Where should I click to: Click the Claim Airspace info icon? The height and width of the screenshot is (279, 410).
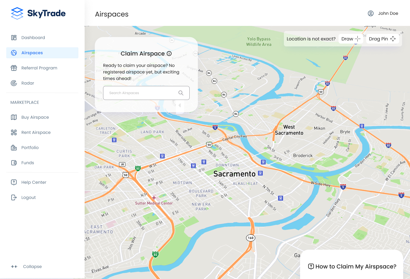tap(169, 54)
